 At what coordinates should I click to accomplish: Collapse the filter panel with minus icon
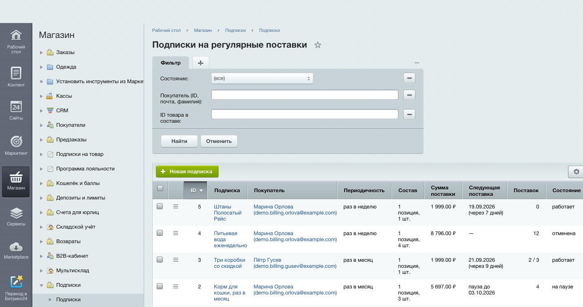(x=417, y=63)
